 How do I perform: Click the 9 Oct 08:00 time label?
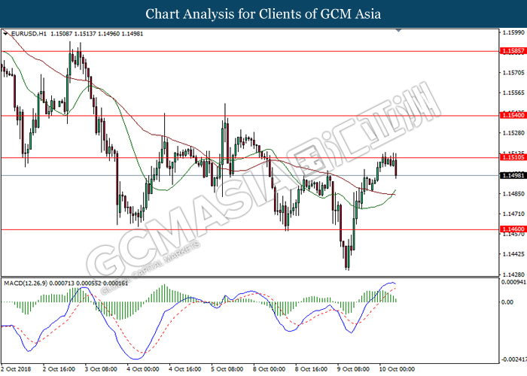point(353,369)
